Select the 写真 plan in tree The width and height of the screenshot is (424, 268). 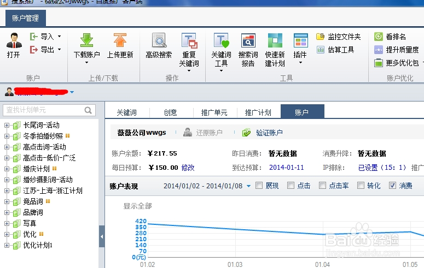pyautogui.click(x=30, y=223)
